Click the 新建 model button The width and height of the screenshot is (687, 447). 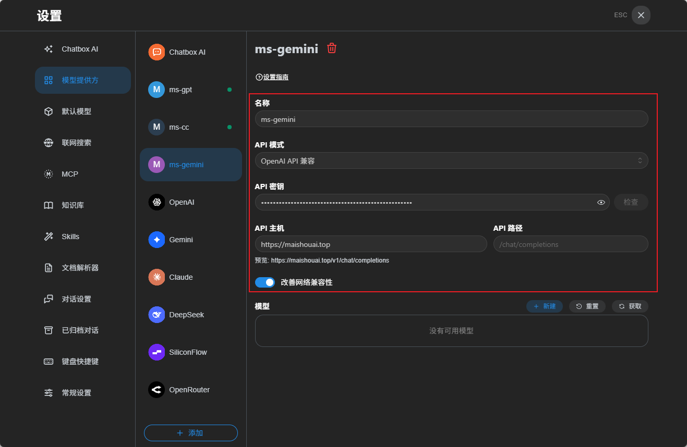coord(544,306)
